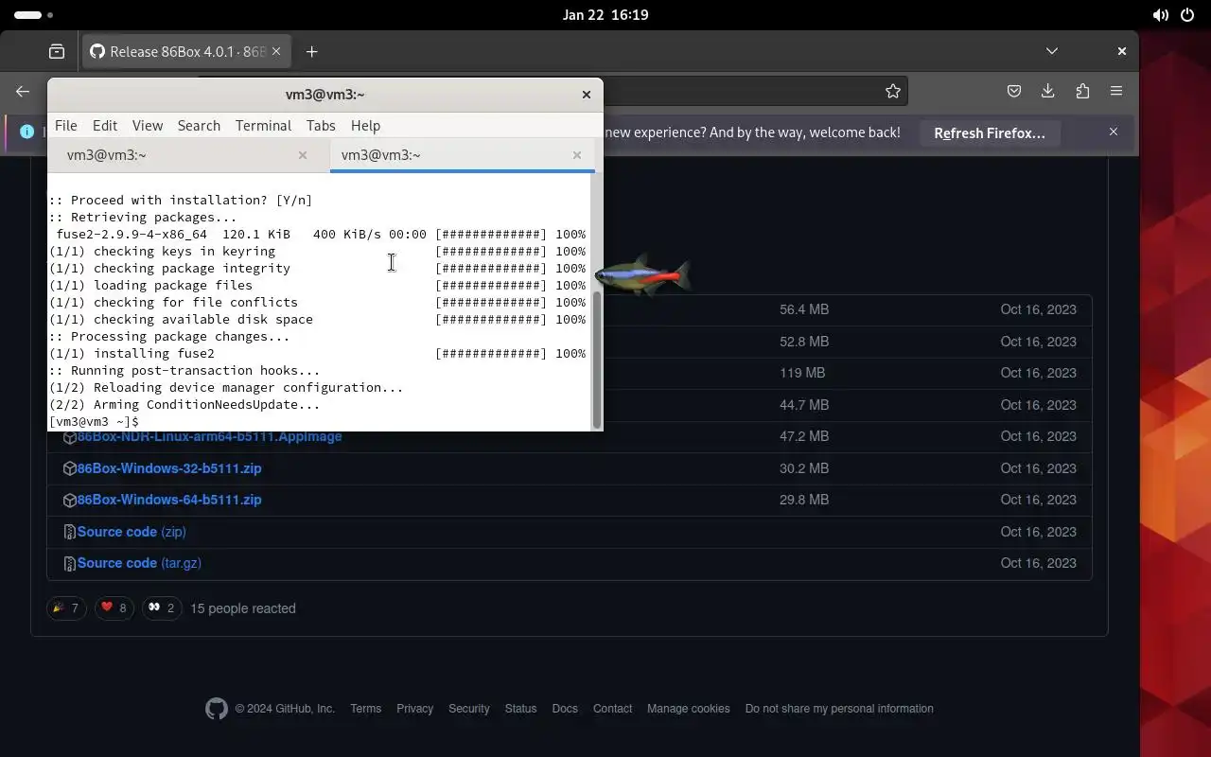Click the 47.2 MB file size text

[804, 436]
